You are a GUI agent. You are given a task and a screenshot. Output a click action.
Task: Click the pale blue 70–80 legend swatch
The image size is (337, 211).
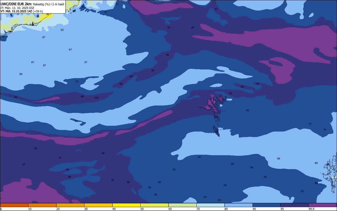tap(210, 205)
